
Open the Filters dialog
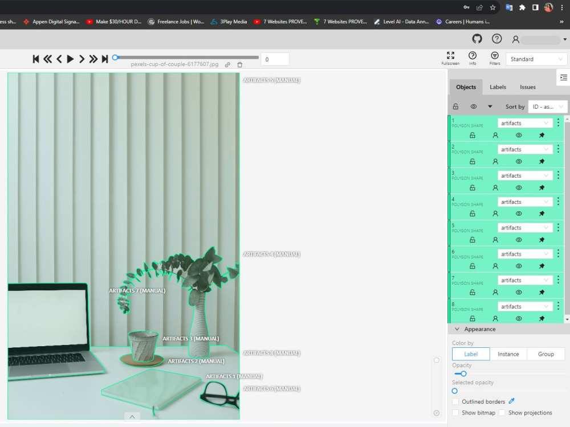[495, 58]
